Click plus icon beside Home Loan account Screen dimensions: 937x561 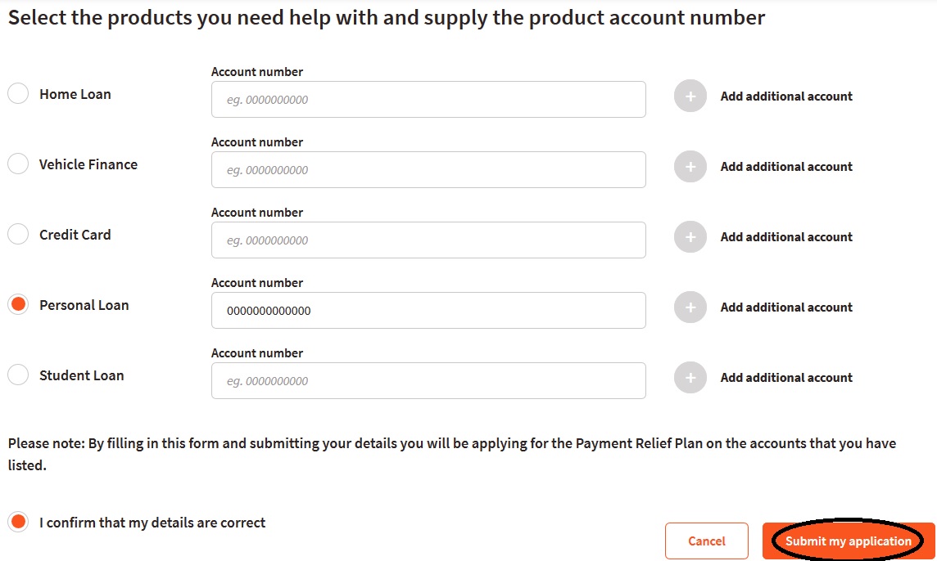coord(690,96)
